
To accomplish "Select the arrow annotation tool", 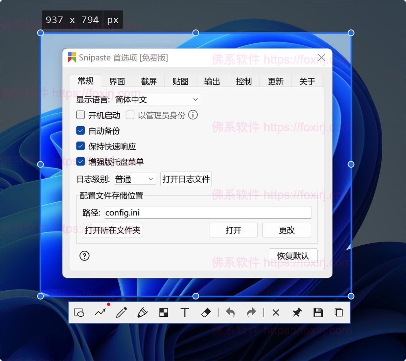I will point(100,313).
